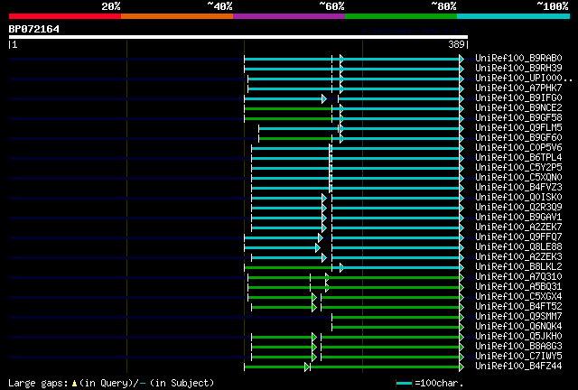Click the white BP072164 query sequence bar
Screen dimensions: 578x390
[238, 37]
